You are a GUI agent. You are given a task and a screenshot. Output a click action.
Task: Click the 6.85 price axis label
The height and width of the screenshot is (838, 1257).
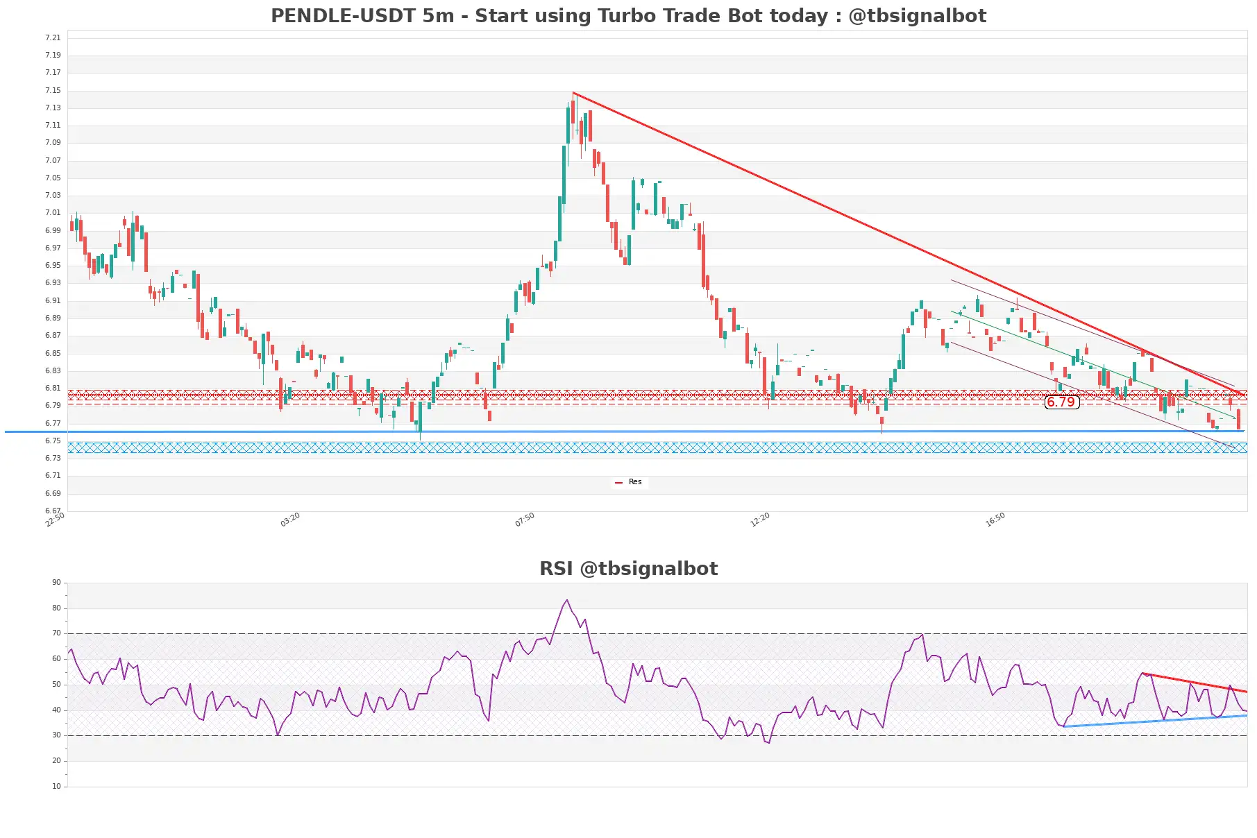[53, 354]
